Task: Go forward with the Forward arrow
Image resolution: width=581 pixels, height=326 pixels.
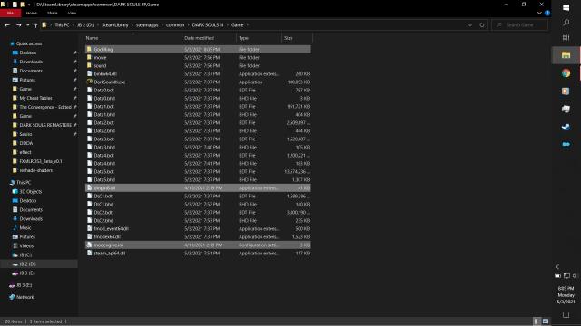Action: click(x=18, y=25)
